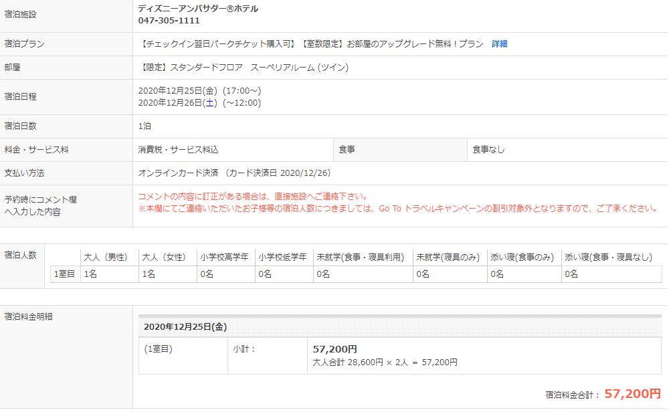
Task: Click the 2020年12月25日(金) fee breakdown header
Action: point(185,327)
